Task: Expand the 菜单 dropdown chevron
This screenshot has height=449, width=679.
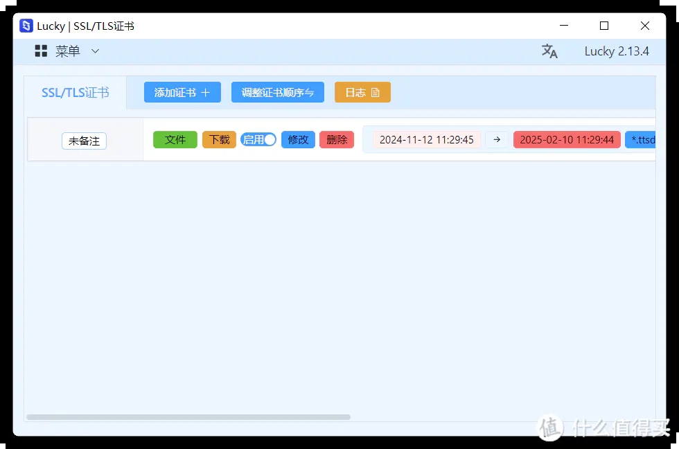Action: tap(96, 51)
